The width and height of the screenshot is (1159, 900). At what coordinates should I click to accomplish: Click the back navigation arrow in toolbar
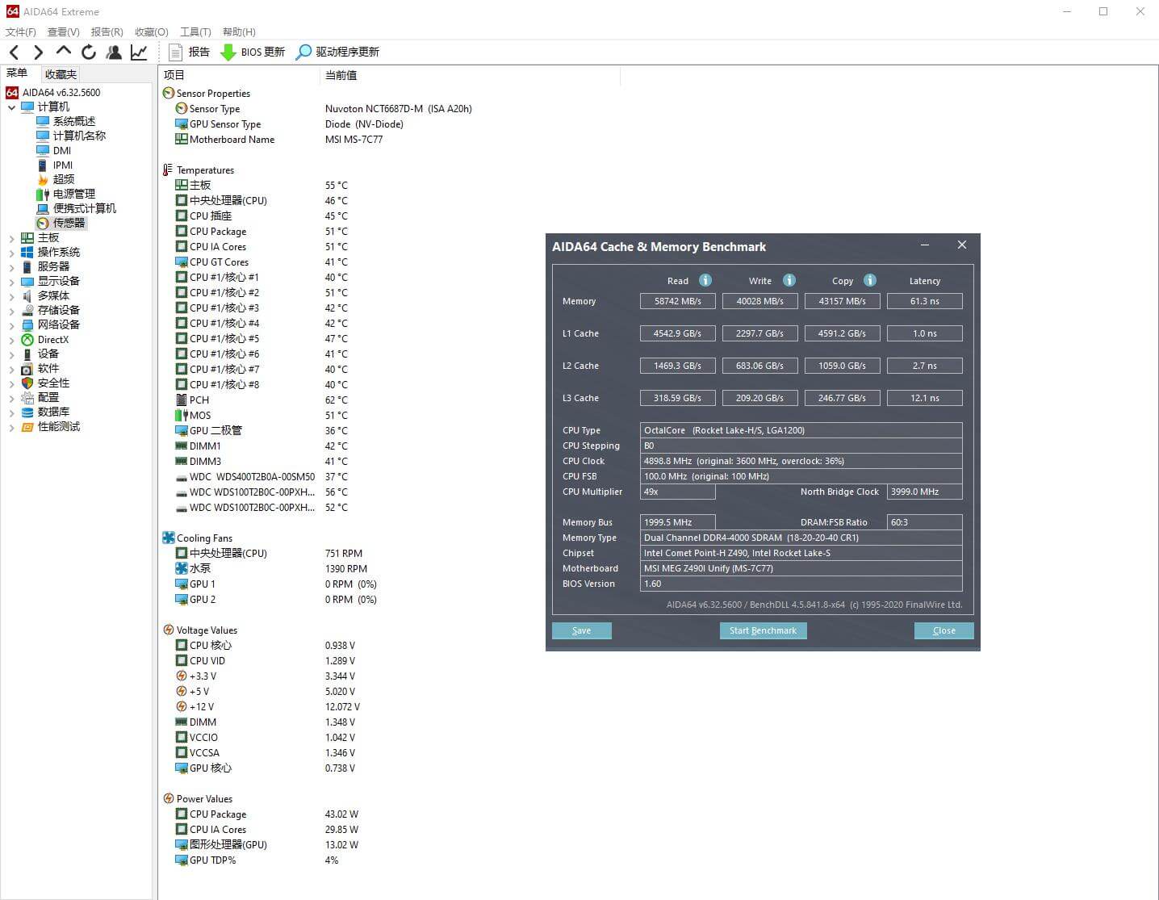[x=14, y=52]
